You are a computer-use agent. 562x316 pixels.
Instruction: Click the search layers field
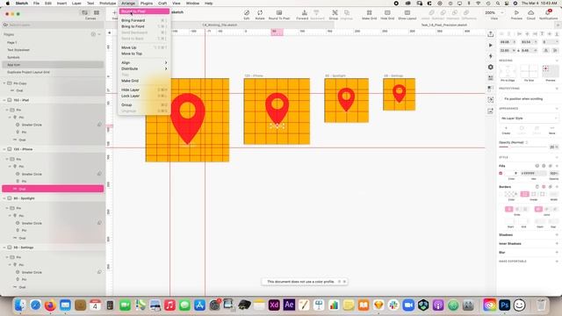(x=53, y=25)
